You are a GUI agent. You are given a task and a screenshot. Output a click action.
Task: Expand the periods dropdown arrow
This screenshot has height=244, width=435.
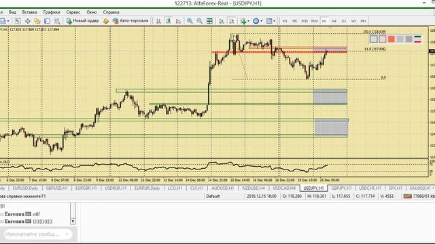pyautogui.click(x=261, y=21)
